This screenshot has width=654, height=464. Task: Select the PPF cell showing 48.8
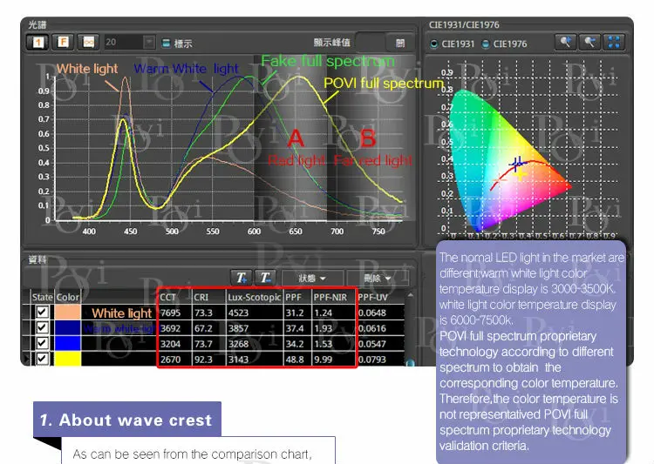coord(297,359)
